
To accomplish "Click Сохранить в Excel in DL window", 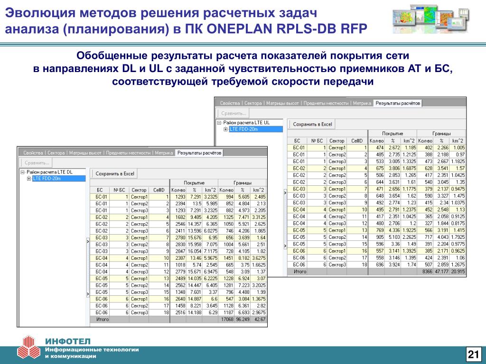I will coord(115,174).
